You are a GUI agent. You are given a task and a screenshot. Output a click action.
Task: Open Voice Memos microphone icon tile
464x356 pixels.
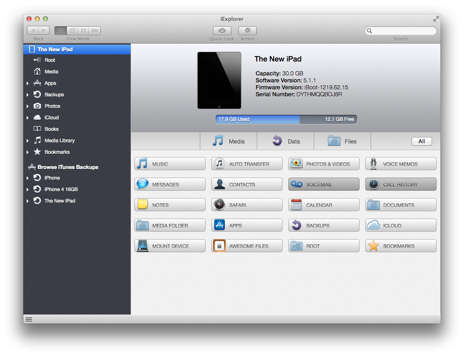click(373, 164)
